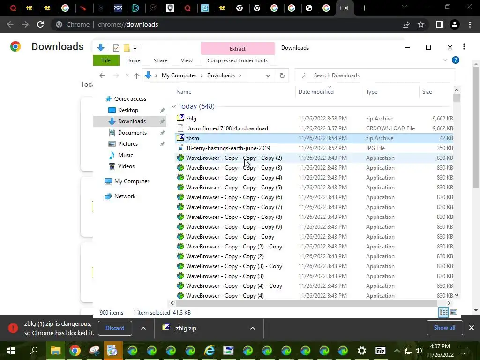Click the red warning icon in downloads bar
Image resolution: width=480 pixels, height=360 pixels.
13,328
